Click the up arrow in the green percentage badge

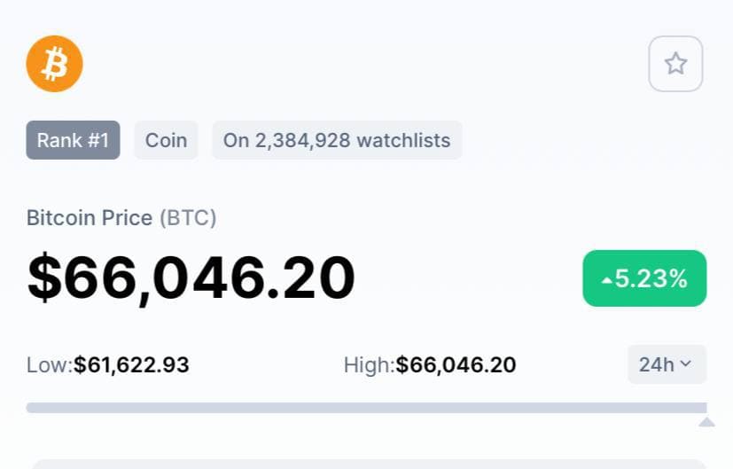[607, 280]
